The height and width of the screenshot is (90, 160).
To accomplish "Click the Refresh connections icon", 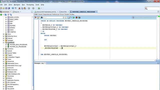I will click(5, 15).
